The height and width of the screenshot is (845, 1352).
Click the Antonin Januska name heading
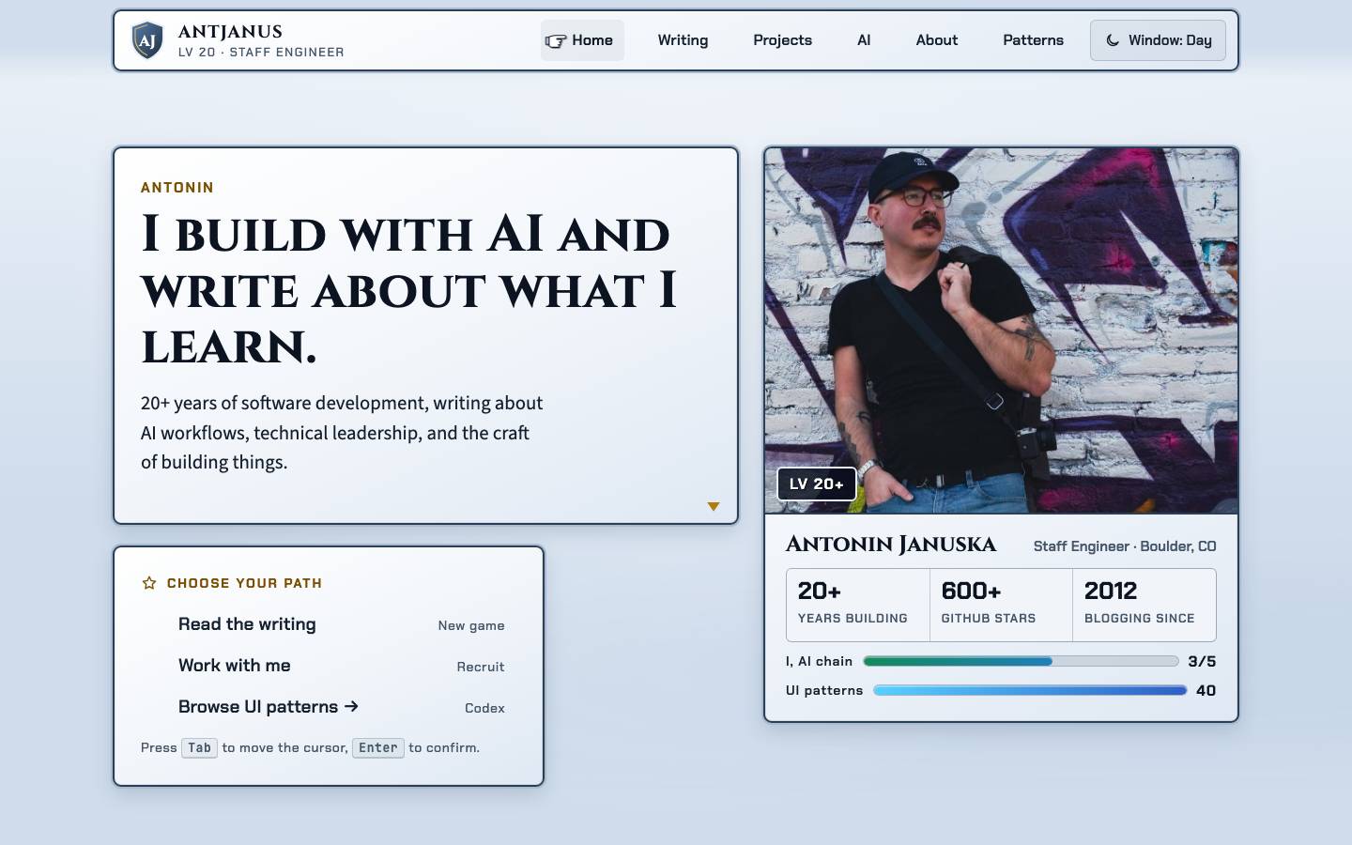pos(891,545)
